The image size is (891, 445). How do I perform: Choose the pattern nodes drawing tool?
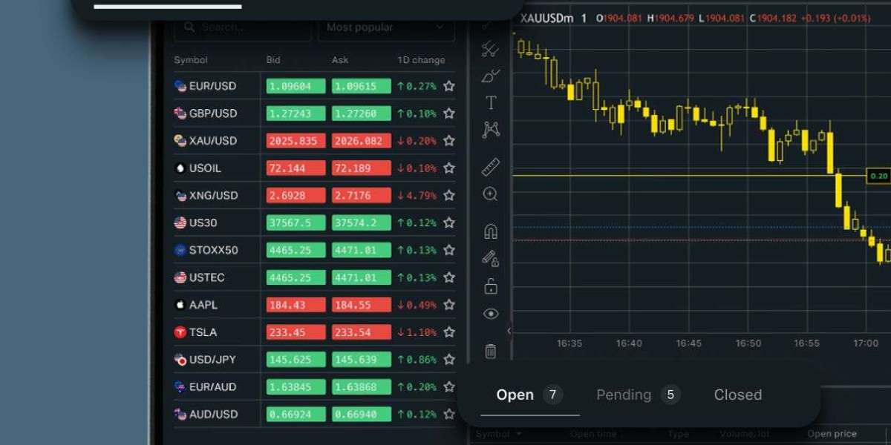tap(490, 130)
